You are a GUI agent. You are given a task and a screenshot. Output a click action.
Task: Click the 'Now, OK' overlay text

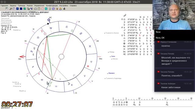[x=160, y=38]
